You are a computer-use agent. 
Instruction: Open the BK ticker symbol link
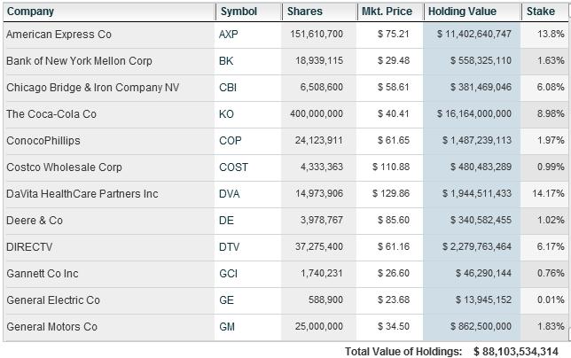[225, 61]
